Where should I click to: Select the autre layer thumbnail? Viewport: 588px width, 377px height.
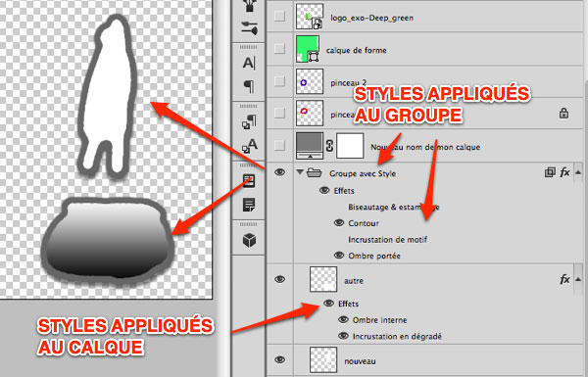[323, 279]
